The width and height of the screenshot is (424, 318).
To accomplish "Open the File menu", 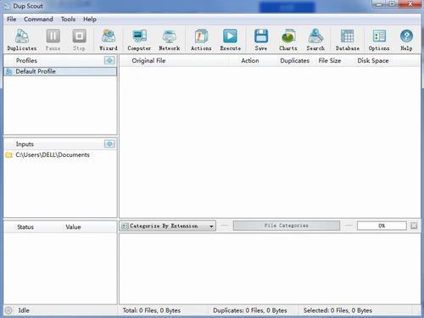I will [12, 20].
